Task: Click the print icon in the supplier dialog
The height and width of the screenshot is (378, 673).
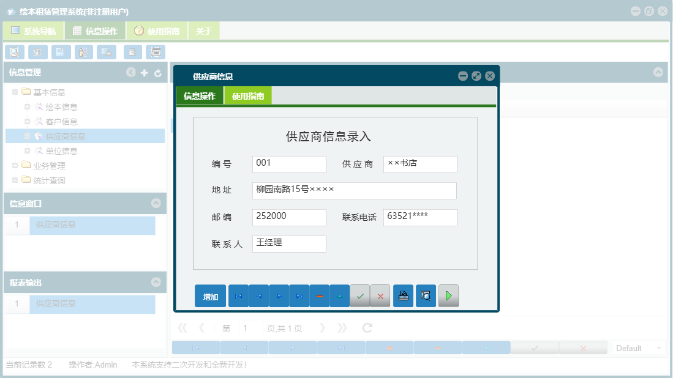Action: tap(403, 295)
